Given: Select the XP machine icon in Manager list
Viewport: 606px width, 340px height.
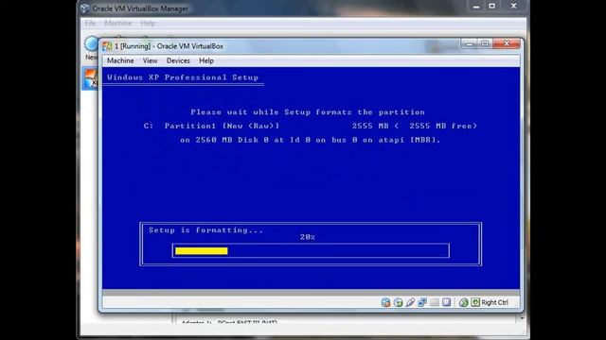Looking at the screenshot, I should click(x=91, y=78).
